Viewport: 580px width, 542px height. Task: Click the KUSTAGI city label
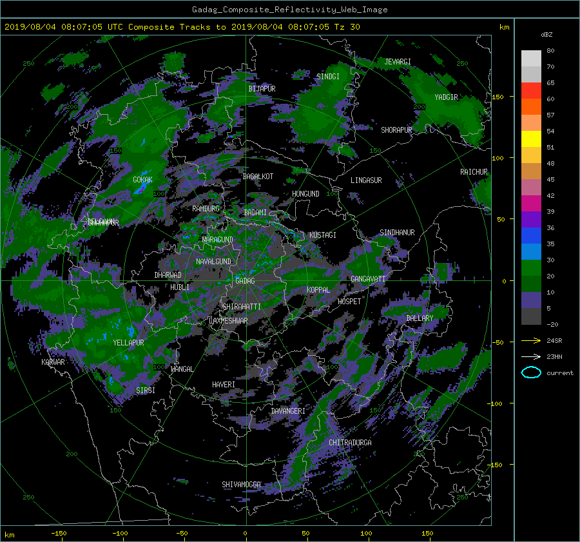pos(323,235)
